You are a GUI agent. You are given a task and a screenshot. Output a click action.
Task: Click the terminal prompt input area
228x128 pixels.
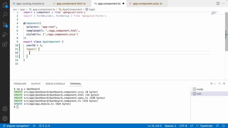[x=17, y=107]
